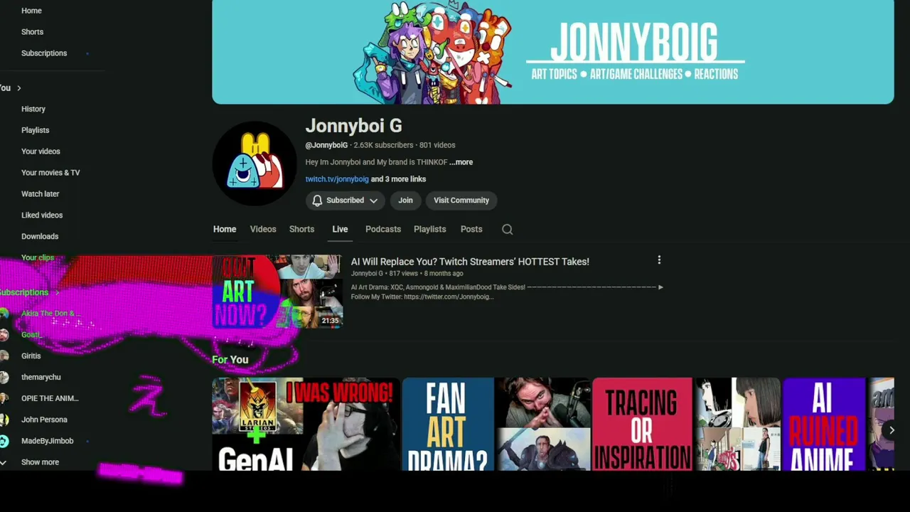Switch to the Videos channel tab
This screenshot has height=512, width=910.
263,229
